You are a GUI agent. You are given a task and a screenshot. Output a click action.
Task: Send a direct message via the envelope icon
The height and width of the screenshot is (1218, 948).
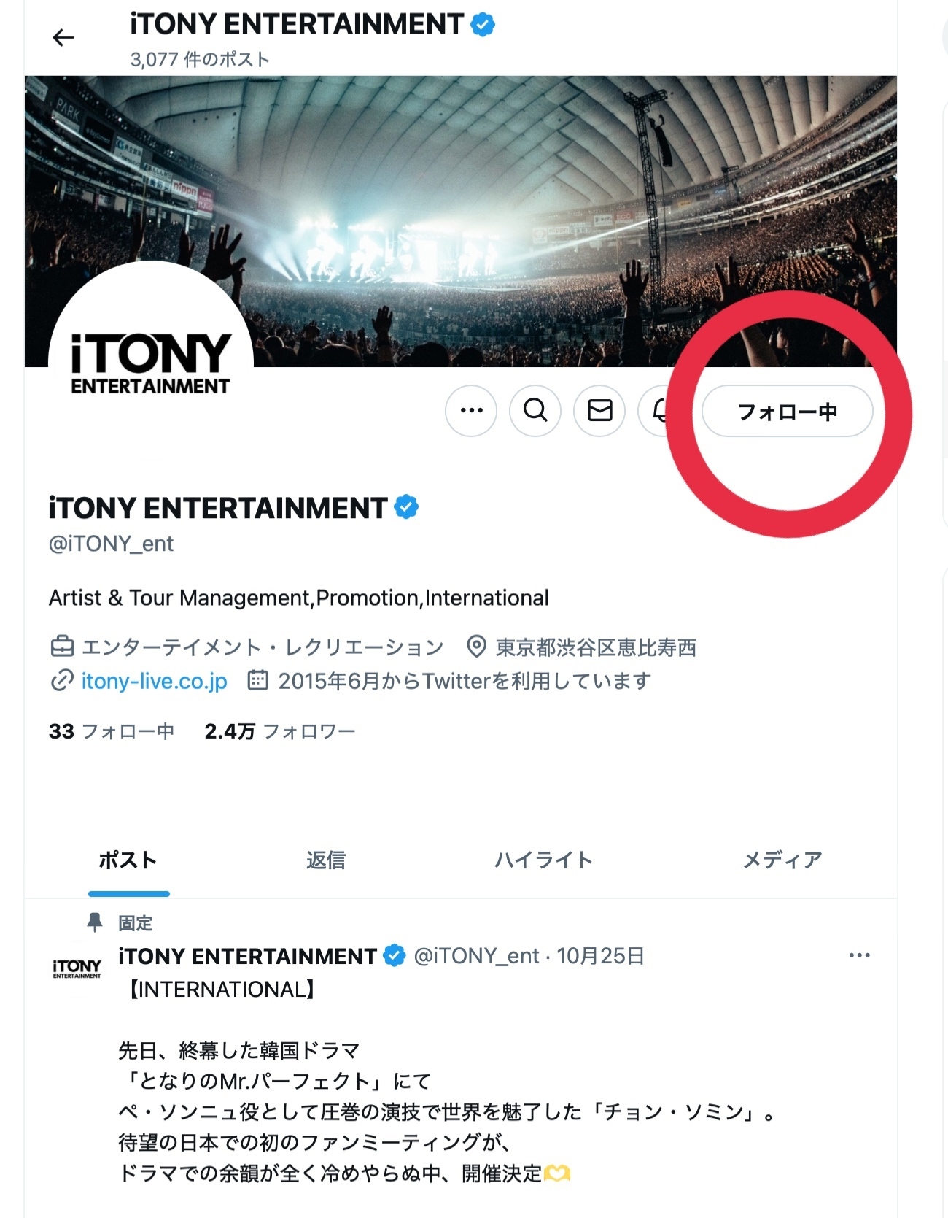pyautogui.click(x=599, y=411)
